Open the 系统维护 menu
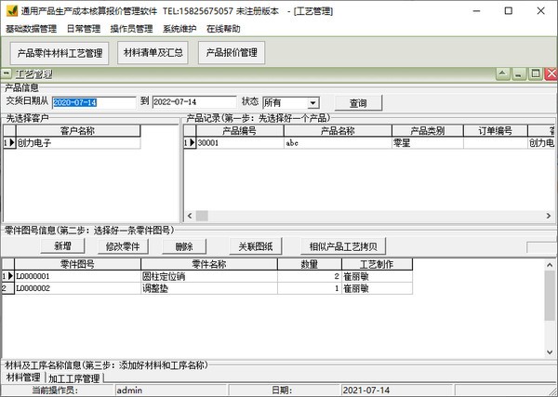This screenshot has height=397, width=558. 179,29
